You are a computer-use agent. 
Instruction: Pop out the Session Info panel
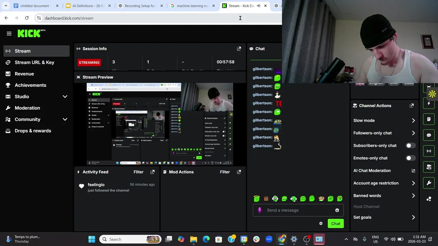click(239, 49)
